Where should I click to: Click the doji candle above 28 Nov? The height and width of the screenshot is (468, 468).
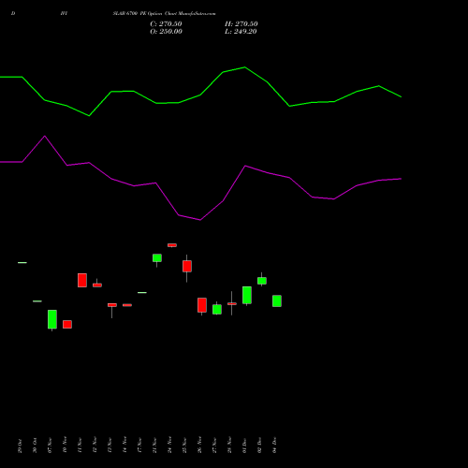(x=232, y=303)
